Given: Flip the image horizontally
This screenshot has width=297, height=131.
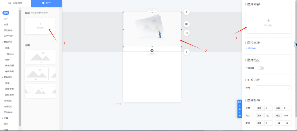Looking at the screenshot, I should tap(279, 123).
